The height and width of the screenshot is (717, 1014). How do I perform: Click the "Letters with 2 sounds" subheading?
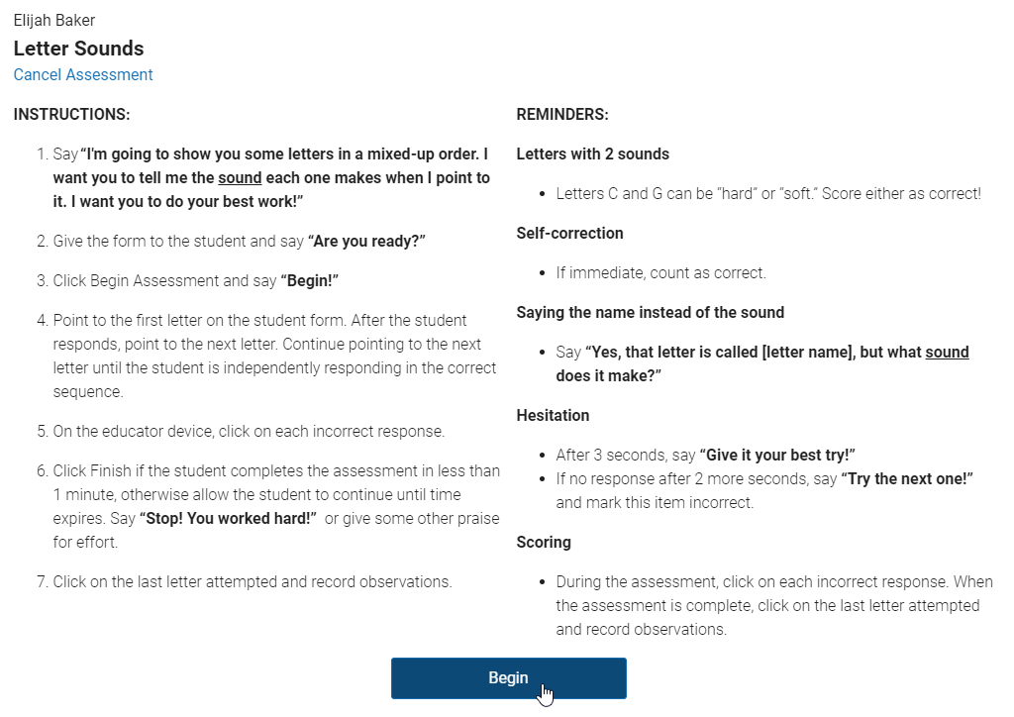pyautogui.click(x=592, y=154)
